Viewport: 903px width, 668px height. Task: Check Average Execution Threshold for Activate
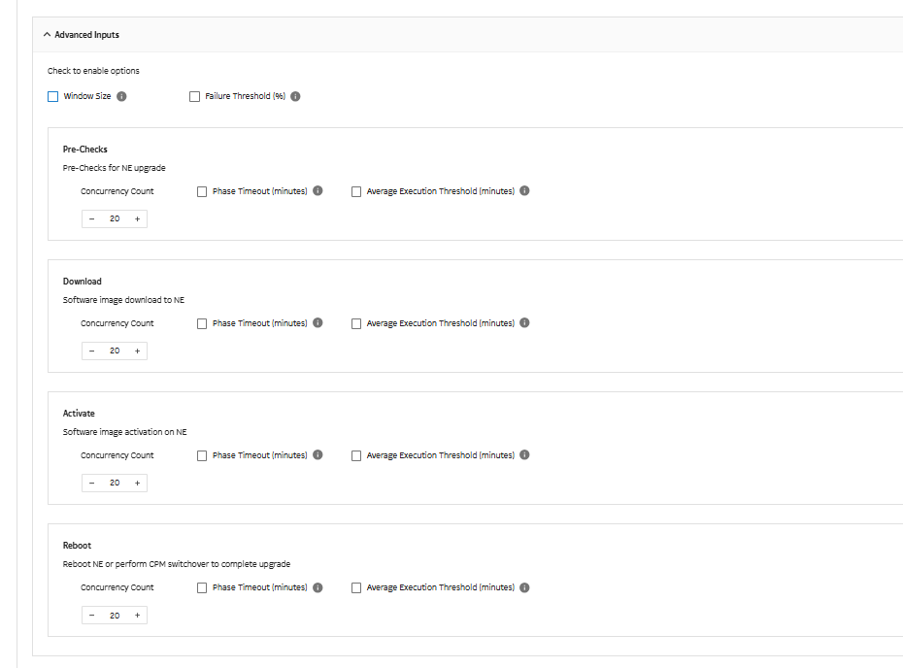[x=356, y=455]
